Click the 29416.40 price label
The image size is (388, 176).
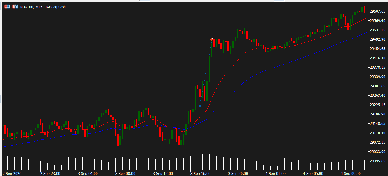tap(378, 58)
